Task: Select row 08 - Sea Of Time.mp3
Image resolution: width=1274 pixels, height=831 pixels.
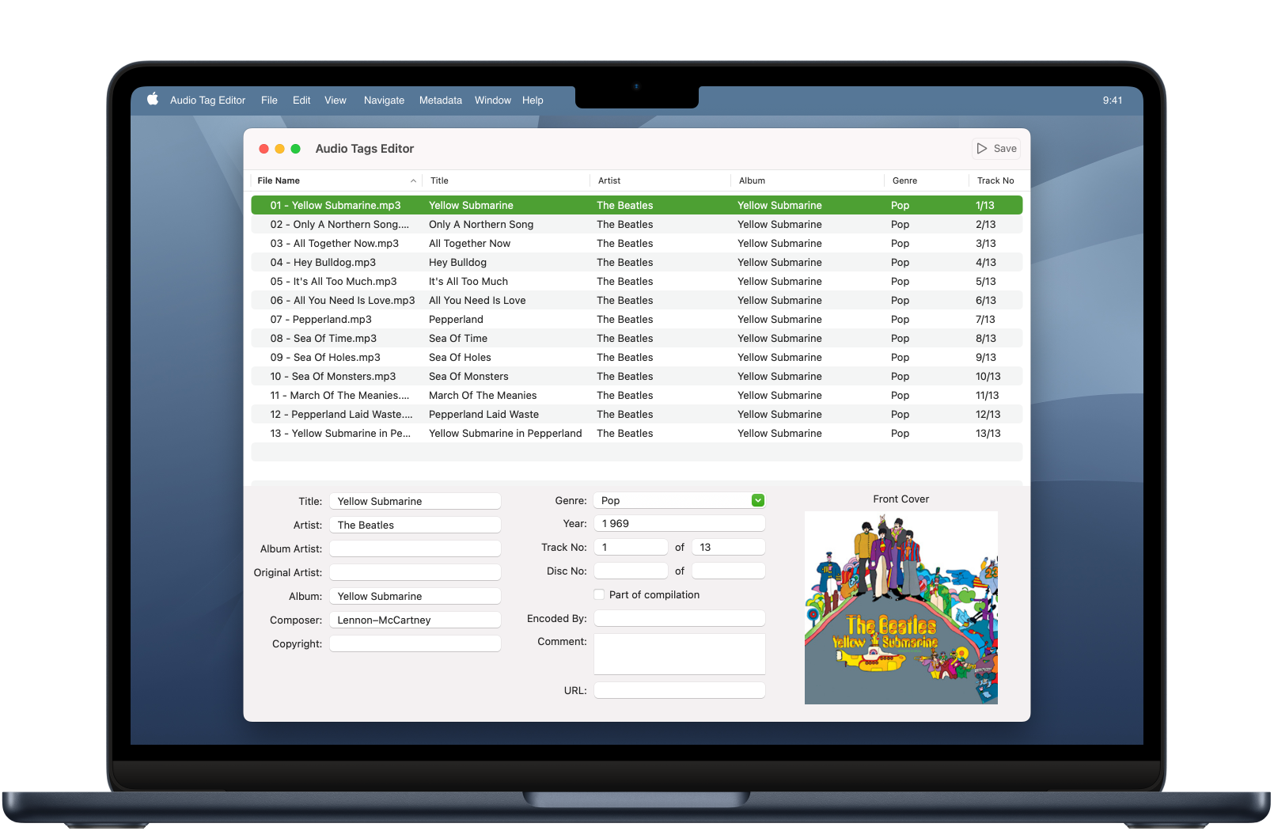Action: (x=637, y=338)
